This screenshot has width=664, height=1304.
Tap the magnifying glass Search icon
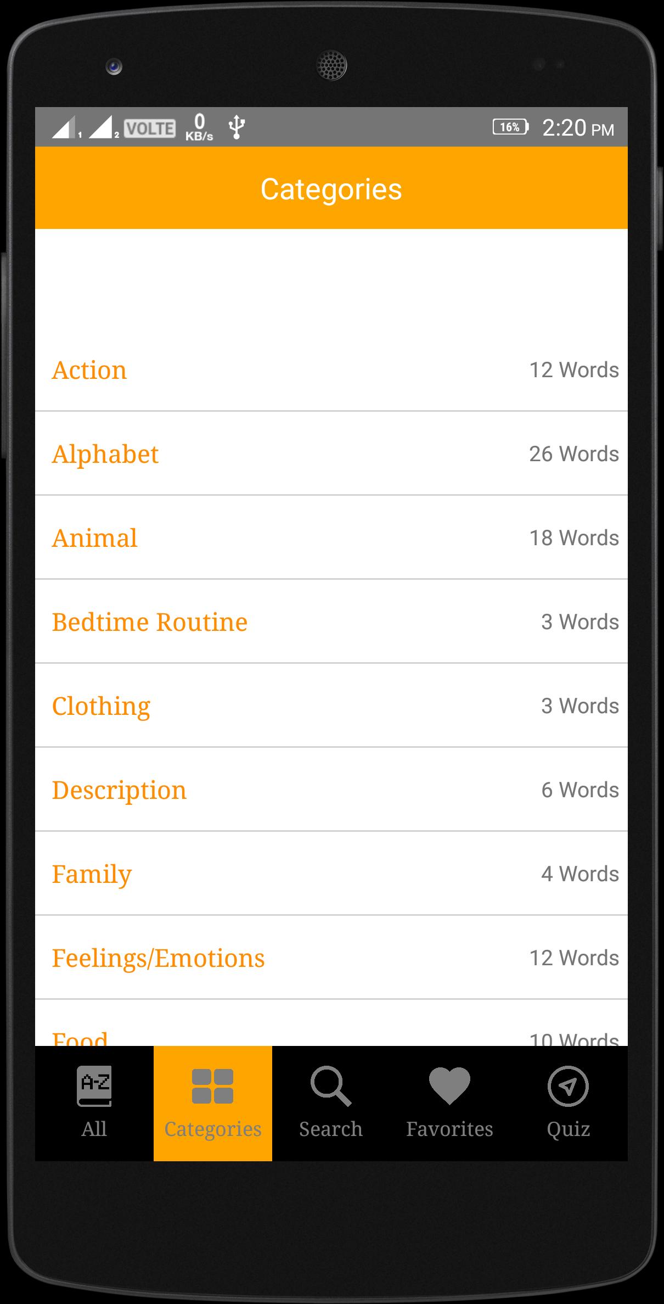click(330, 1085)
